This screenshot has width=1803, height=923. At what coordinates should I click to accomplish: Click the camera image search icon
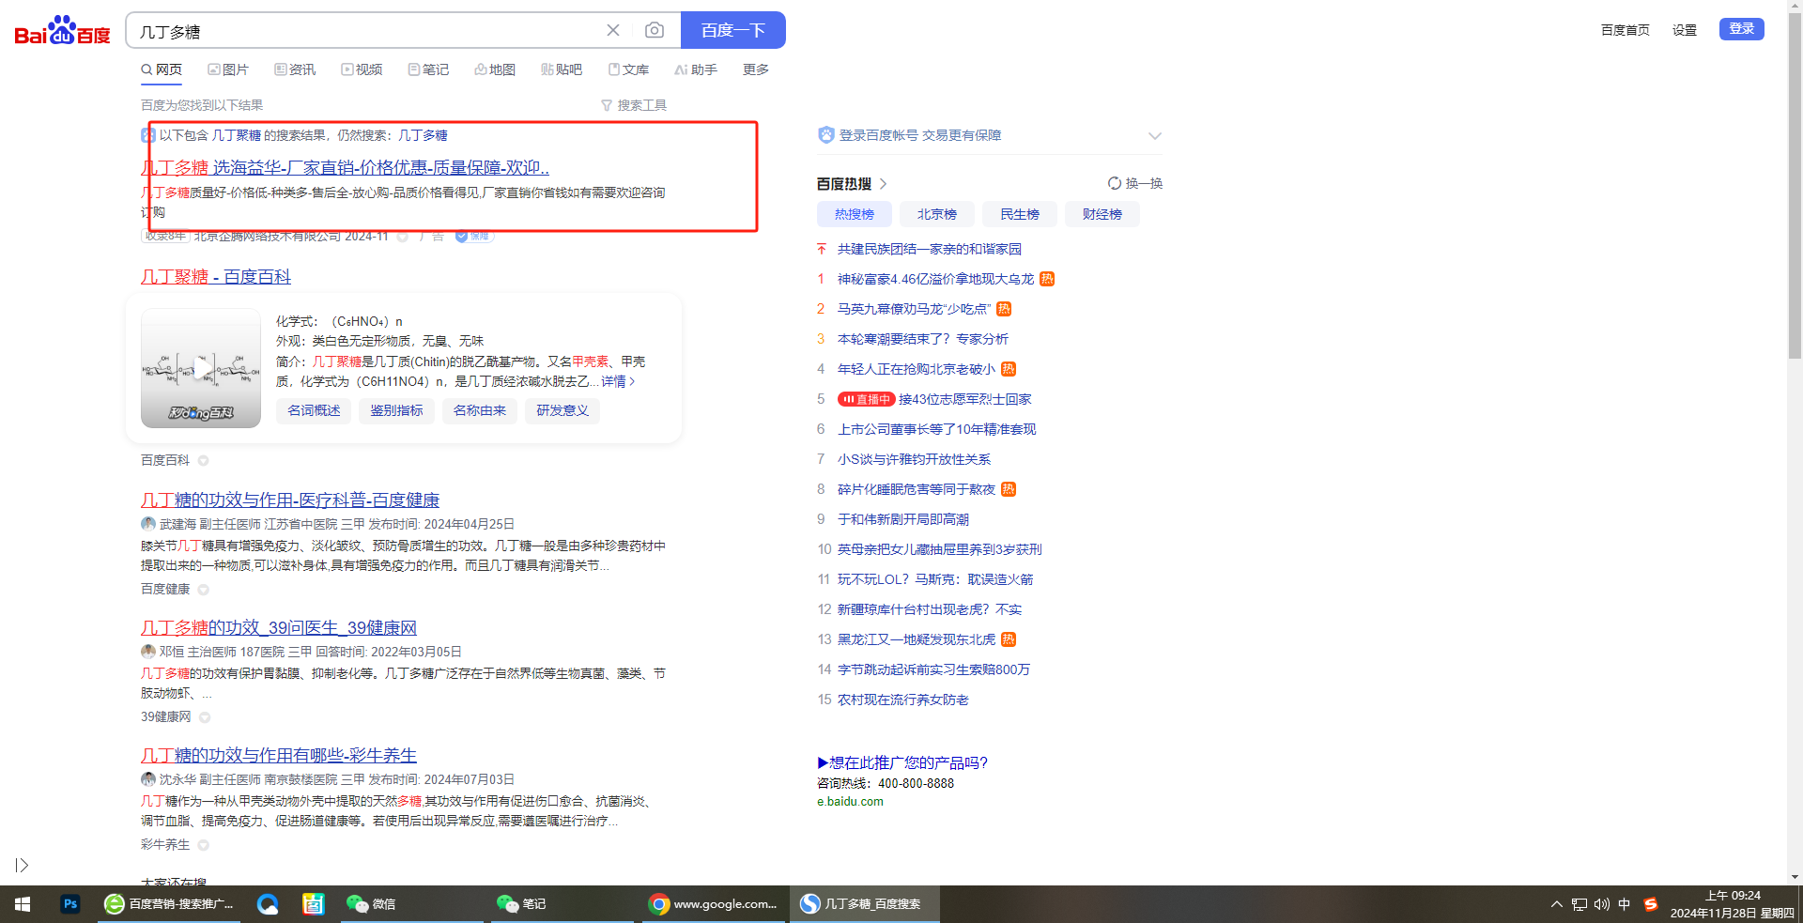tap(655, 30)
